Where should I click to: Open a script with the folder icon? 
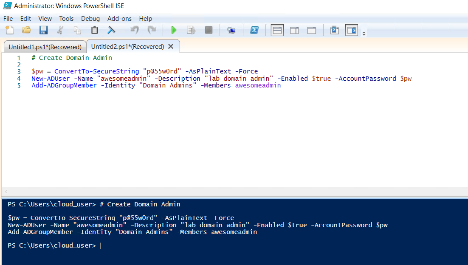tap(27, 30)
